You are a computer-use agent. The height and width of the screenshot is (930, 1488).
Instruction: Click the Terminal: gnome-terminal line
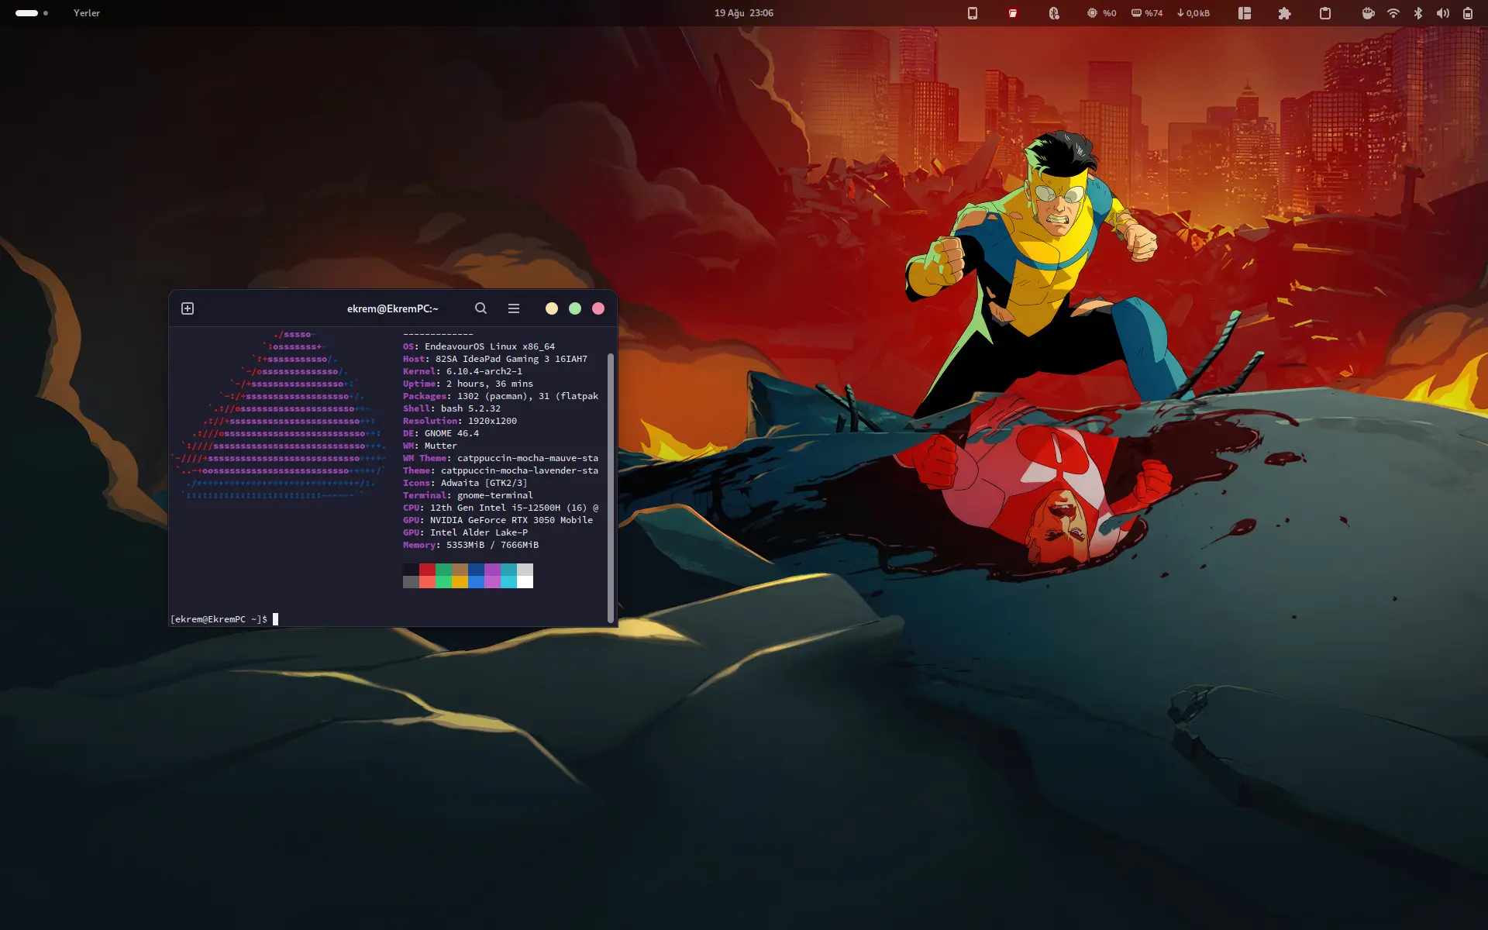point(468,495)
